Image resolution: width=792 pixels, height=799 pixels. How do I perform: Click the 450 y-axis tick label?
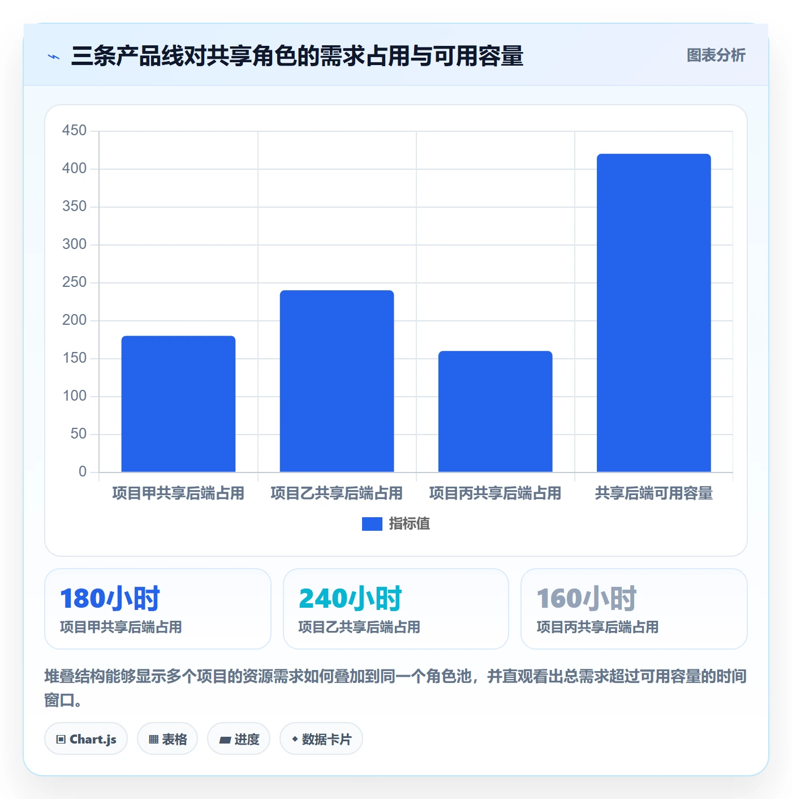pos(74,131)
